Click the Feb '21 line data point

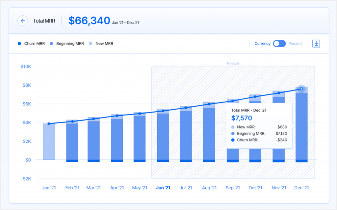(x=72, y=121)
